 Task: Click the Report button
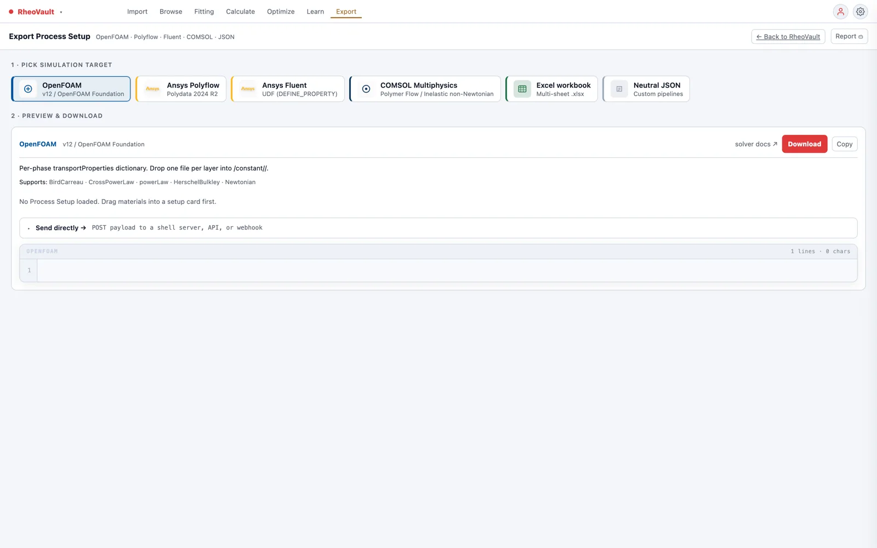(x=849, y=37)
